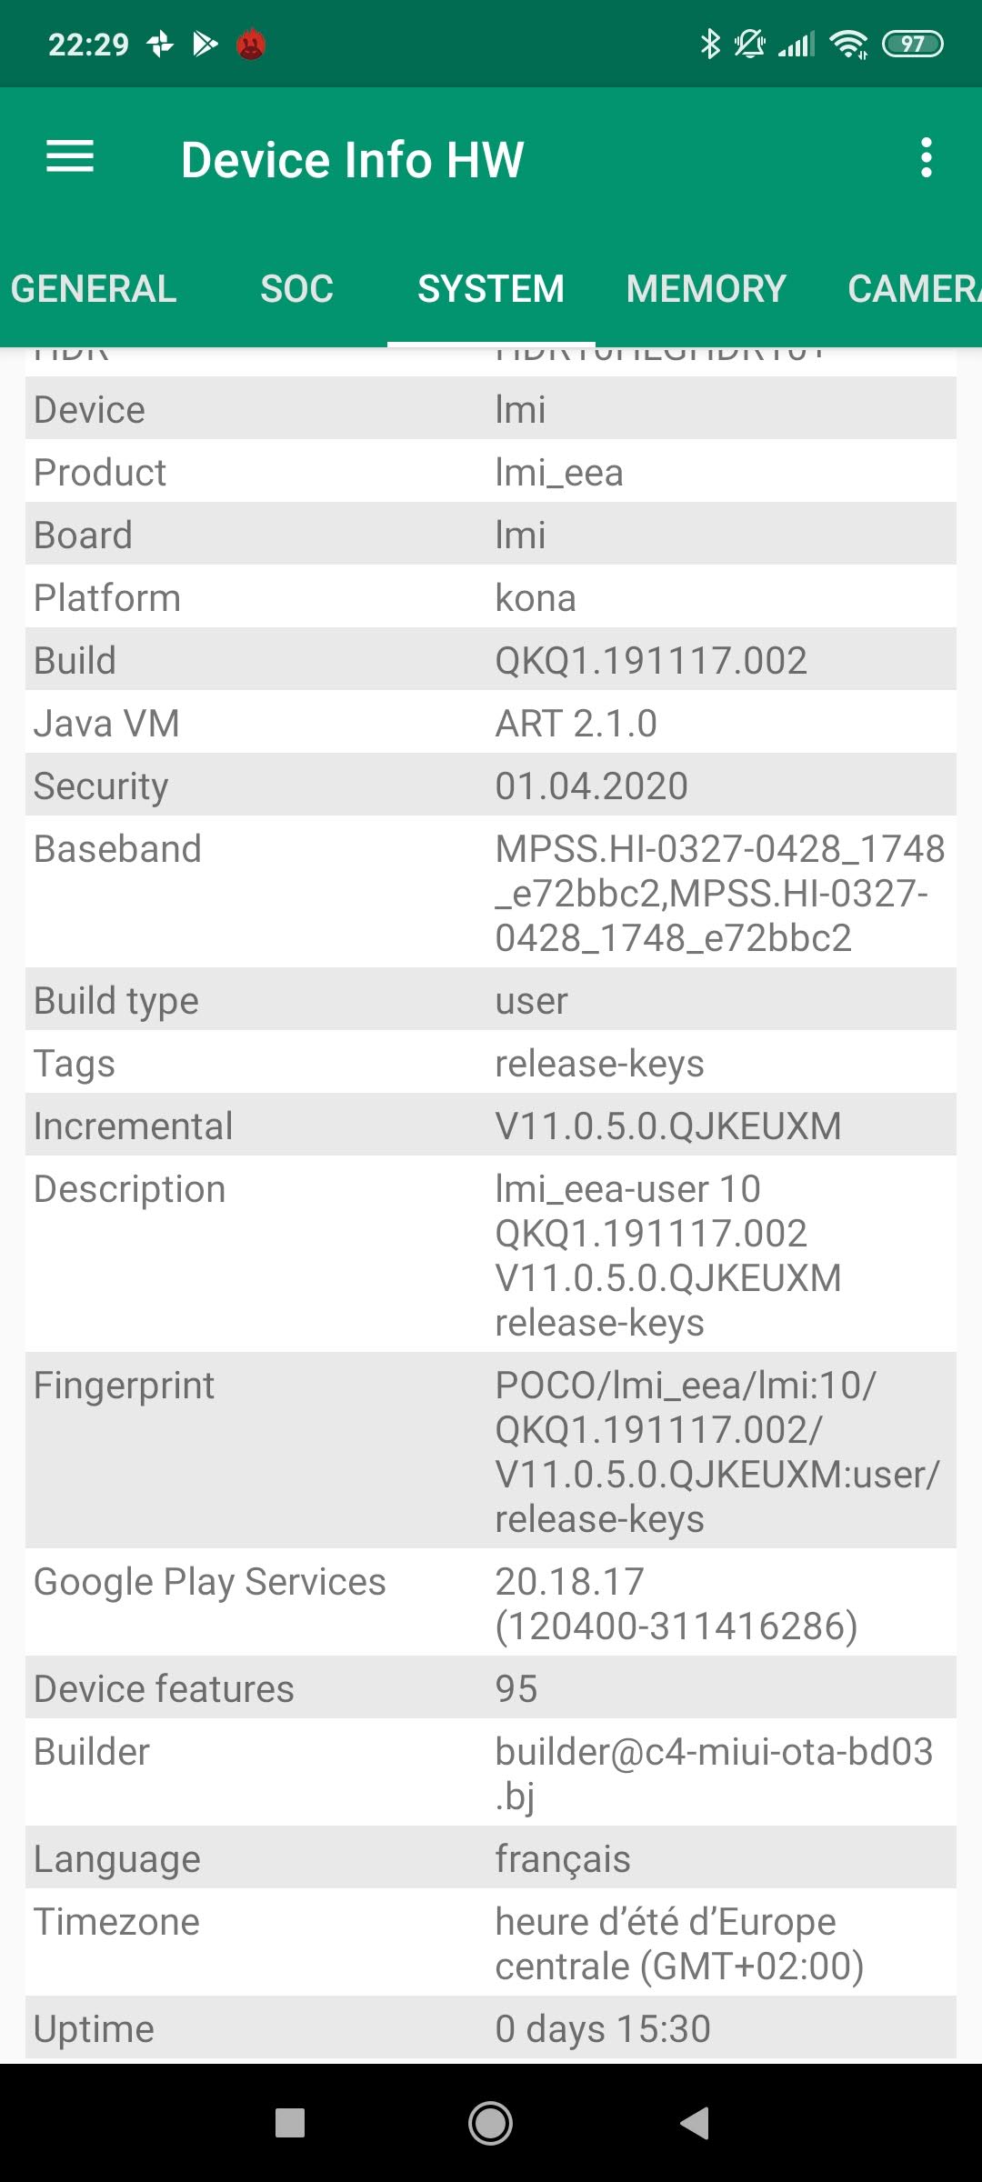Tap the battery indicator showing 97

pos(912,44)
